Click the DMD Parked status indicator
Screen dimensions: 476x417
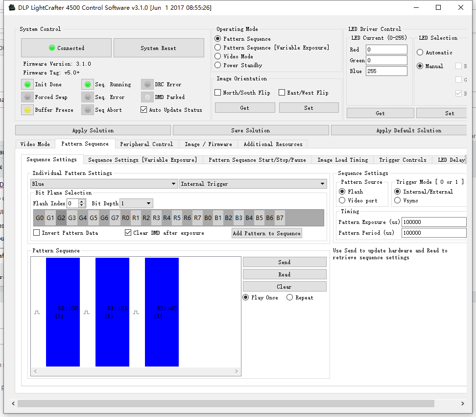147,97
